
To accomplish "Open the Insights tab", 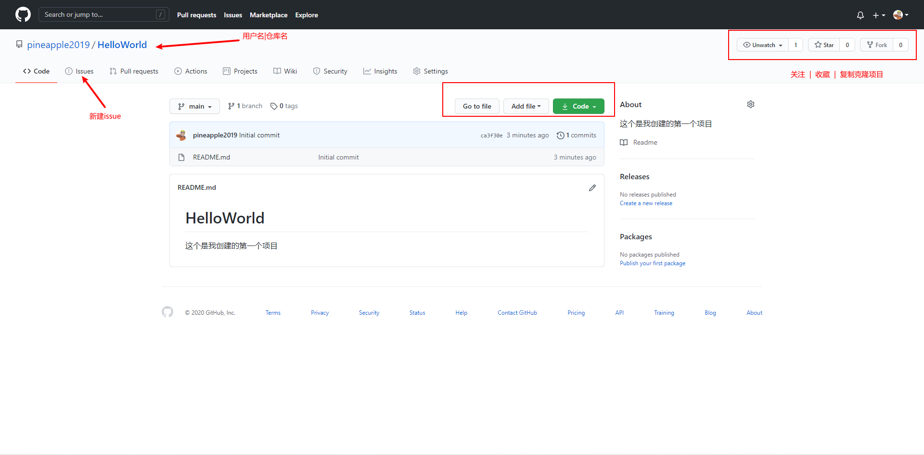I will tap(380, 71).
